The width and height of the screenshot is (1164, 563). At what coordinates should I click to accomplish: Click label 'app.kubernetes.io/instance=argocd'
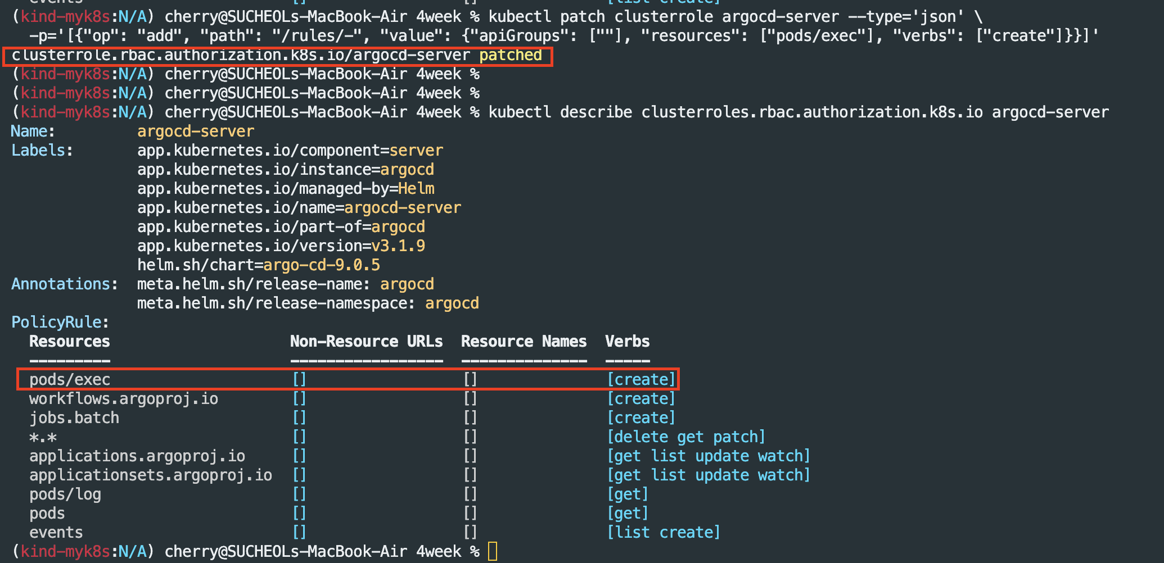[286, 170]
